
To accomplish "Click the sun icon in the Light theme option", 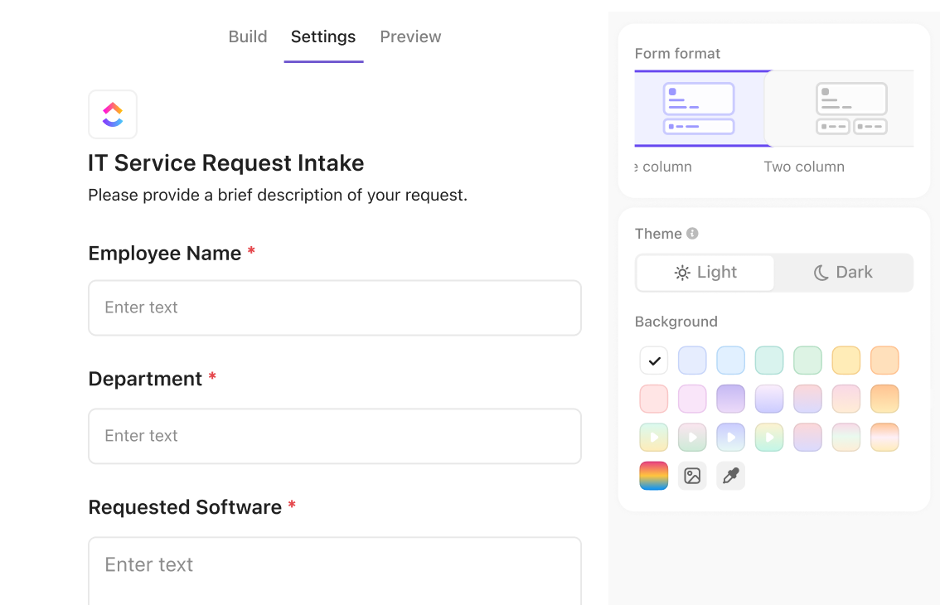I will 681,272.
